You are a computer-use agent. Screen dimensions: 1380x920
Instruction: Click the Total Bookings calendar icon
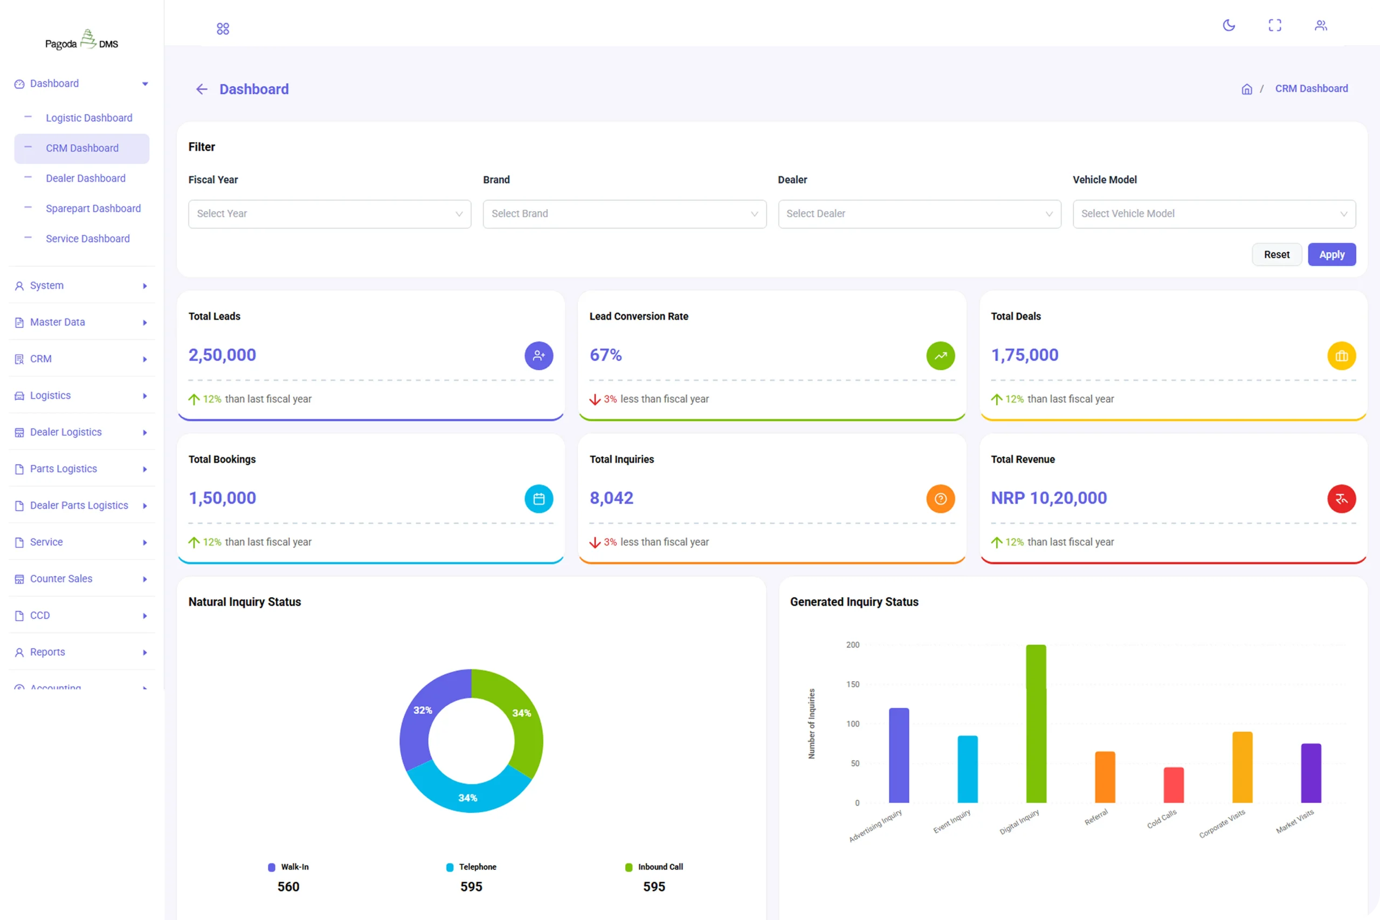click(x=539, y=499)
